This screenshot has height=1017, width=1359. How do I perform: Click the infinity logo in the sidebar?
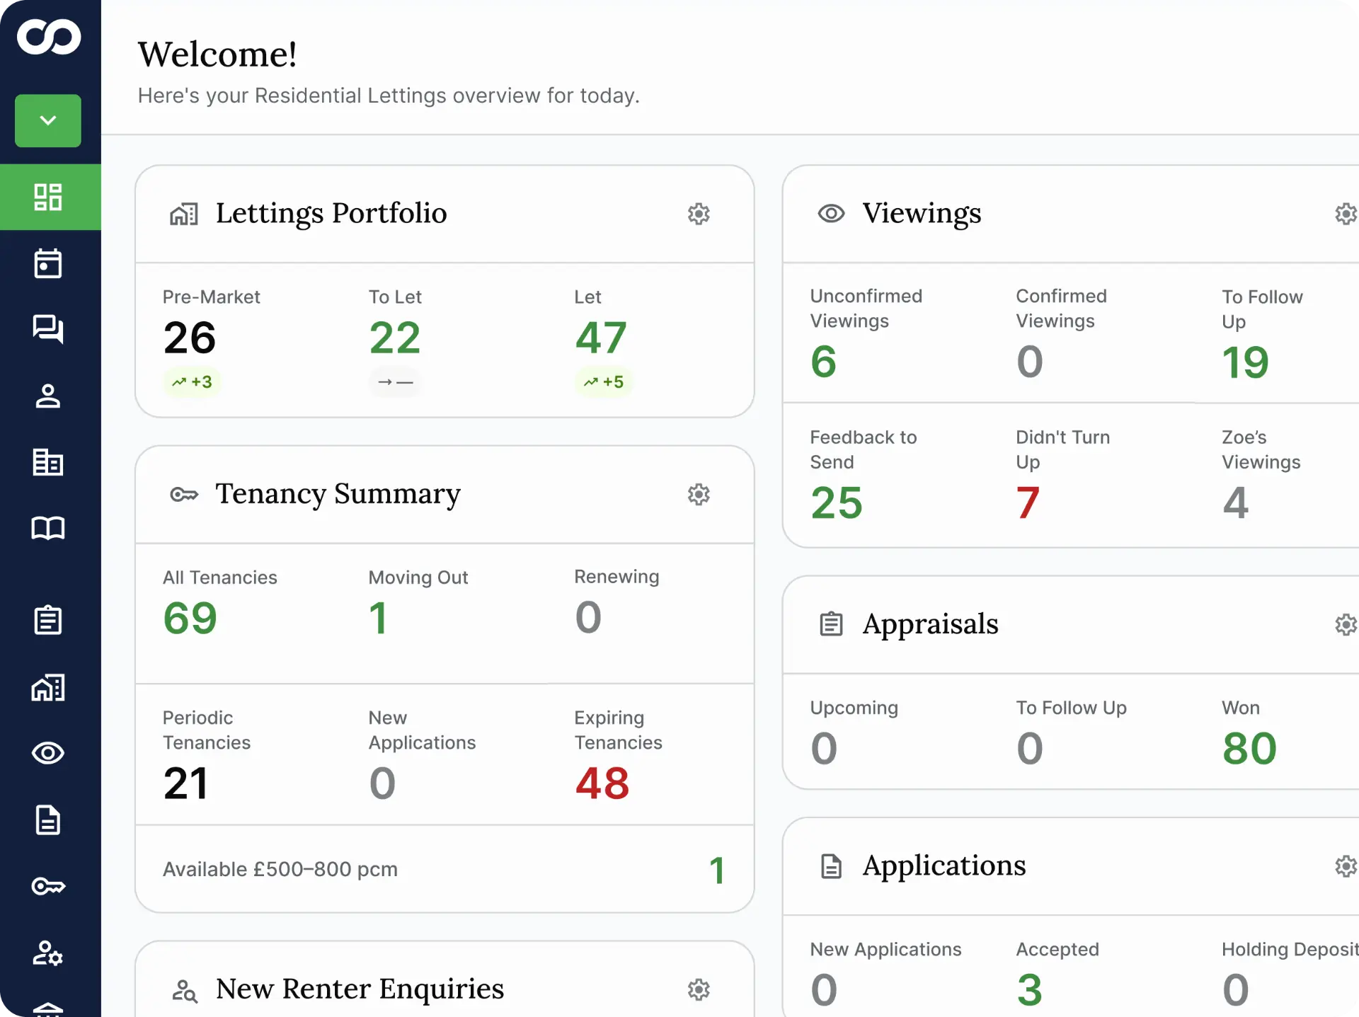tap(49, 37)
